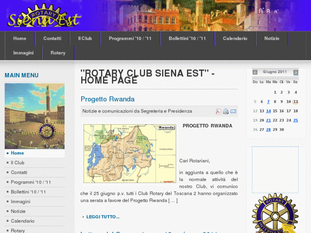Click the page heading "ROTARY CLUB SIENA EST"

148,77
